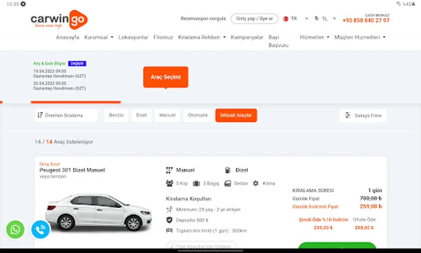The width and height of the screenshot is (421, 253).
Task: Click the passengers icon next to 5 Kişi
Action: pyautogui.click(x=169, y=183)
